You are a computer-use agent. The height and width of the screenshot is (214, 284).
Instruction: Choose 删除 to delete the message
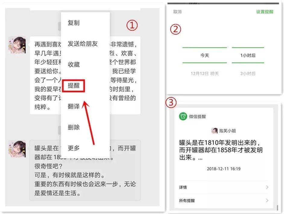[x=74, y=127]
